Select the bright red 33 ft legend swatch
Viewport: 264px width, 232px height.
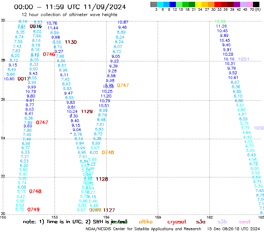(x=218, y=4)
